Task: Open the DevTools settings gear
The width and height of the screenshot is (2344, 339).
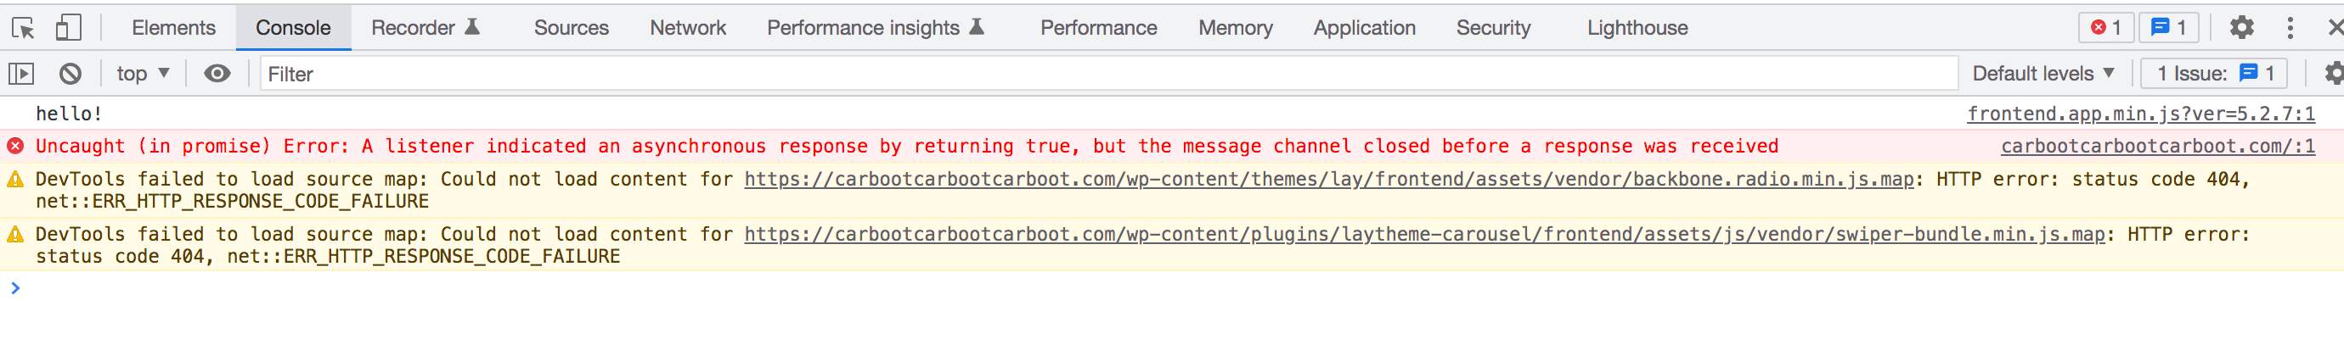Action: [2241, 28]
